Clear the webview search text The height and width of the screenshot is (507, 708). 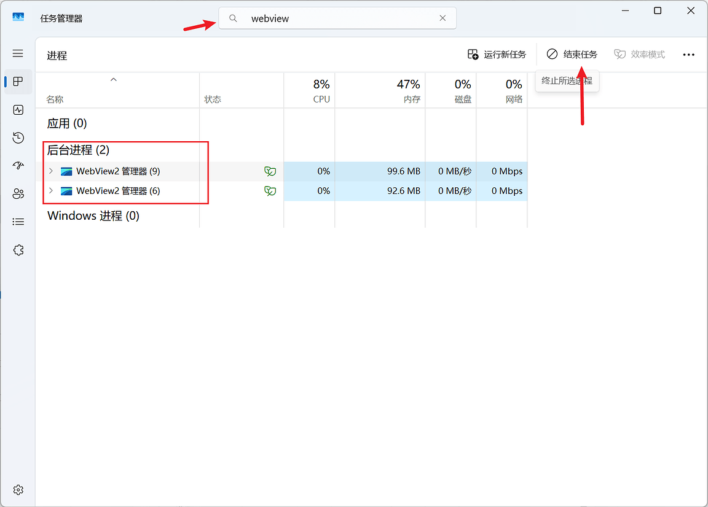(x=442, y=18)
